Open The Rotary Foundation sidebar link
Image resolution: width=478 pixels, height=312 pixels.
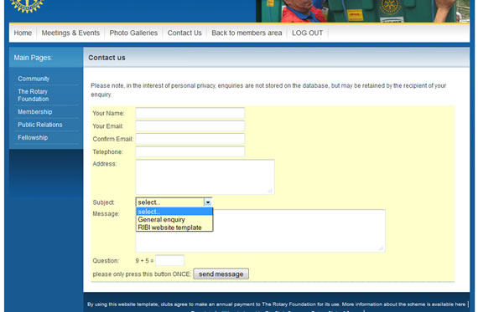tap(34, 95)
